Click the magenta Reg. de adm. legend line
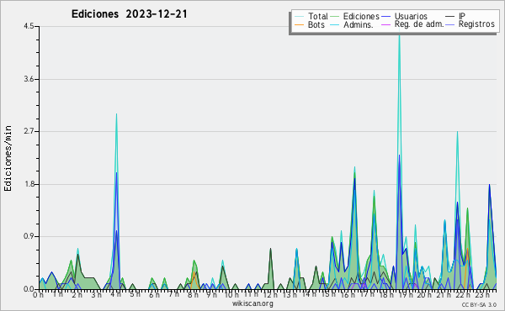505x311 pixels. 385,24
